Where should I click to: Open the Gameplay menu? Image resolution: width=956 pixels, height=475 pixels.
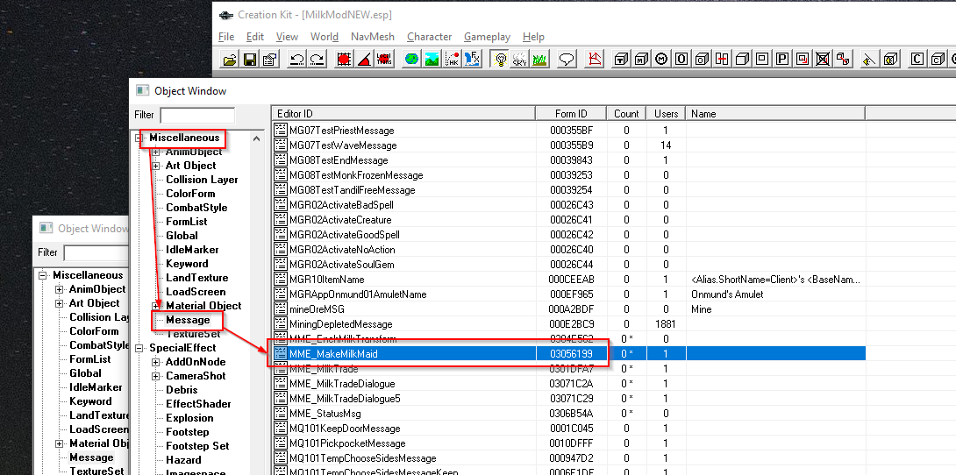coord(487,37)
